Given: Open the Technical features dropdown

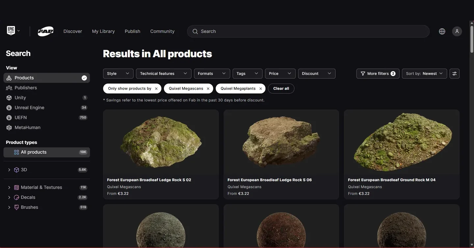Looking at the screenshot, I should coord(164,74).
